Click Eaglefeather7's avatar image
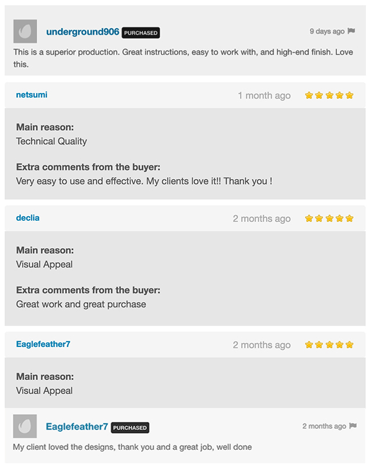The width and height of the screenshot is (370, 469). (25, 426)
